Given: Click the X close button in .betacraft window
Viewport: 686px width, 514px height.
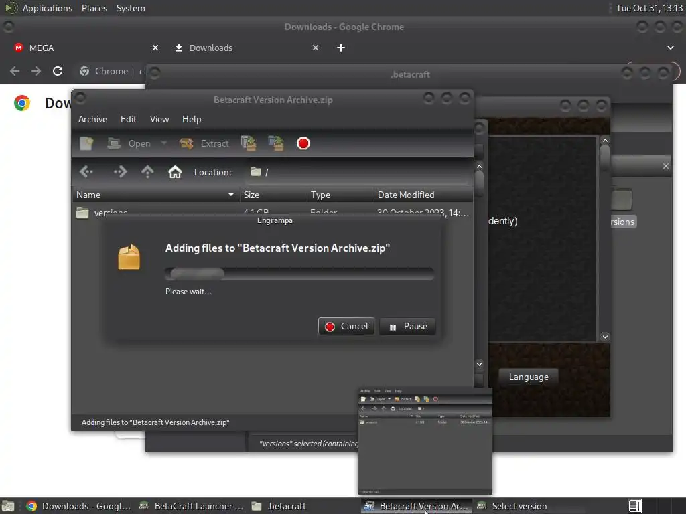Looking at the screenshot, I should tap(665, 166).
